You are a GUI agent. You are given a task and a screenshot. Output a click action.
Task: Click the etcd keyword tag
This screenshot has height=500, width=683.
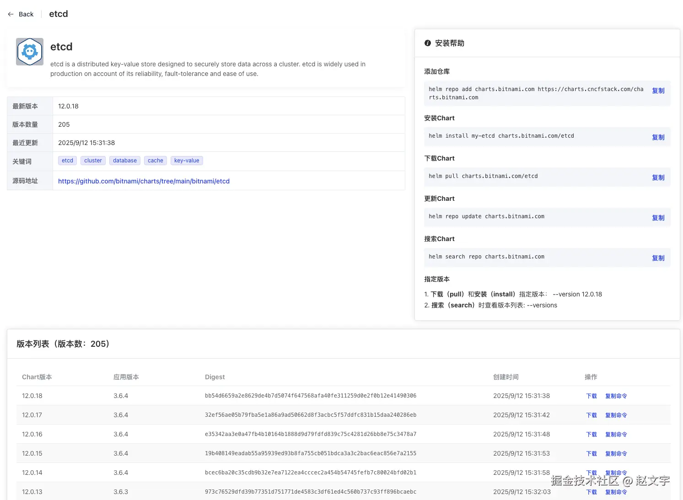[68, 161]
